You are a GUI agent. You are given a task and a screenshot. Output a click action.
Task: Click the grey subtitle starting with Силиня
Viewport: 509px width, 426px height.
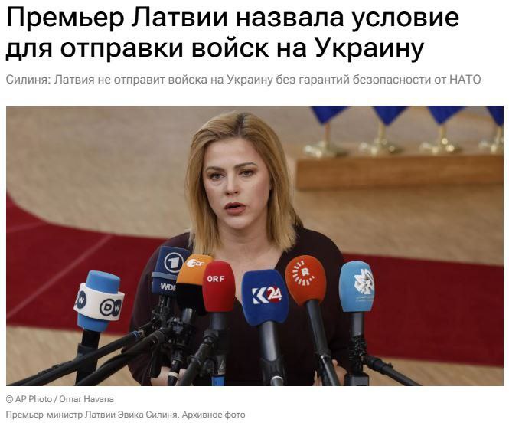243,80
